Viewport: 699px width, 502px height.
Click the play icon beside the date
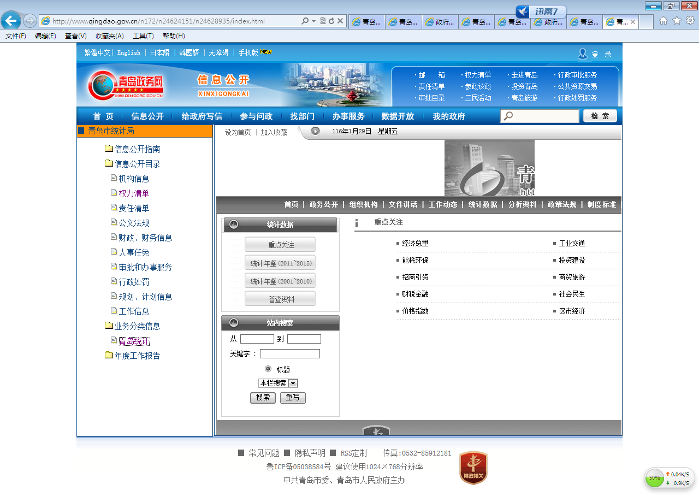coord(315,131)
